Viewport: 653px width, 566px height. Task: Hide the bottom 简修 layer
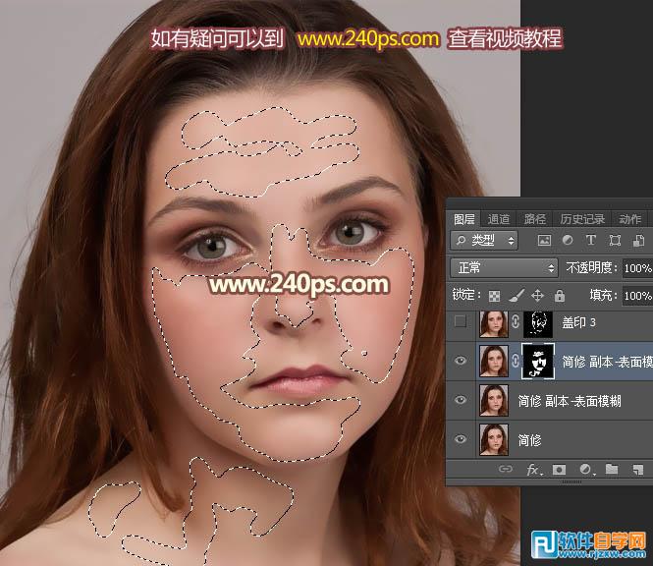[x=461, y=439]
